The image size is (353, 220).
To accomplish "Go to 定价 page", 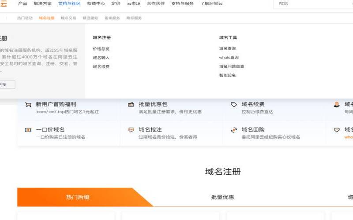I will tap(116, 4).
